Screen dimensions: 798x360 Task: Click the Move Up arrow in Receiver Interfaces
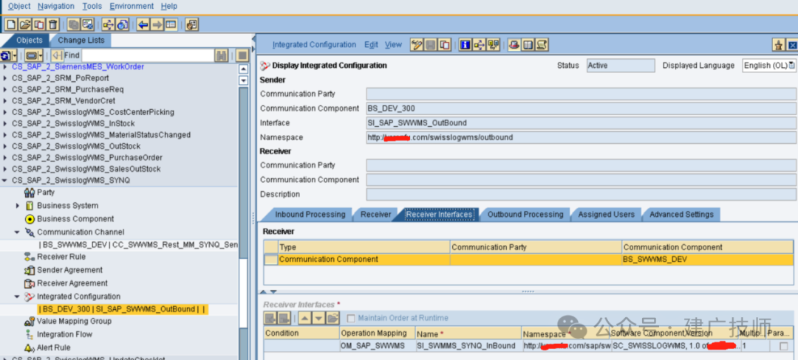304,319
